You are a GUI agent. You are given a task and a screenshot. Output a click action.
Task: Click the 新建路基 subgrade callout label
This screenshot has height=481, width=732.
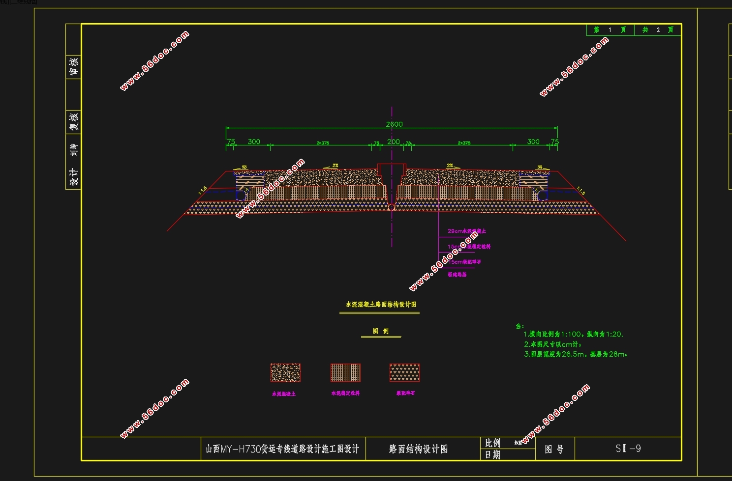tap(457, 275)
